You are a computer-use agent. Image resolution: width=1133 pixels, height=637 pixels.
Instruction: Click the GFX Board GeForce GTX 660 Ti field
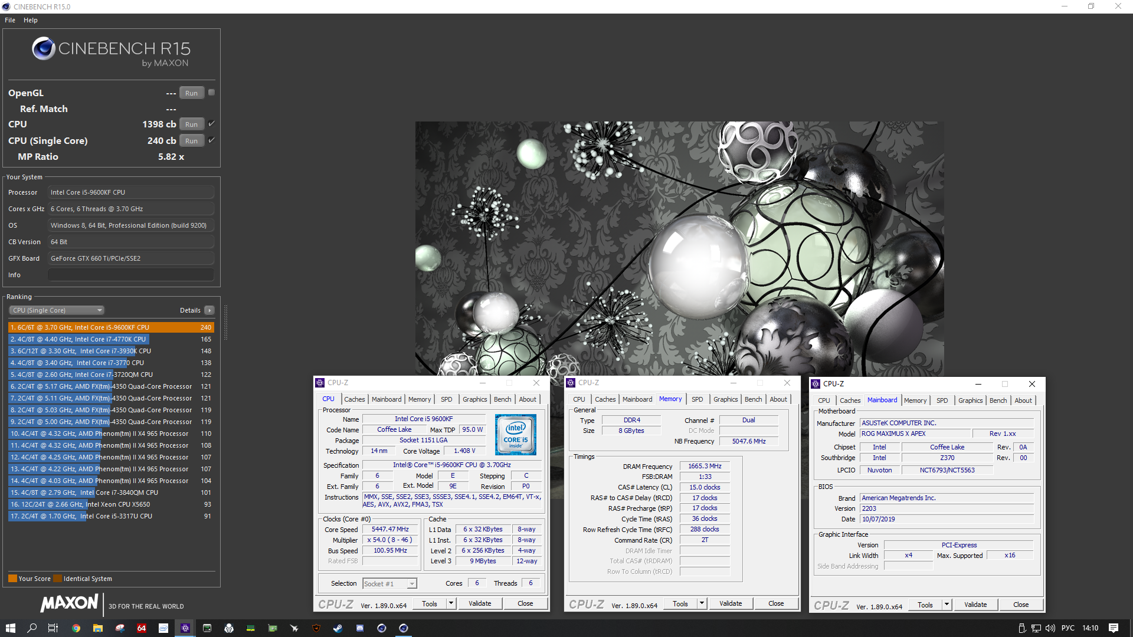(x=131, y=258)
